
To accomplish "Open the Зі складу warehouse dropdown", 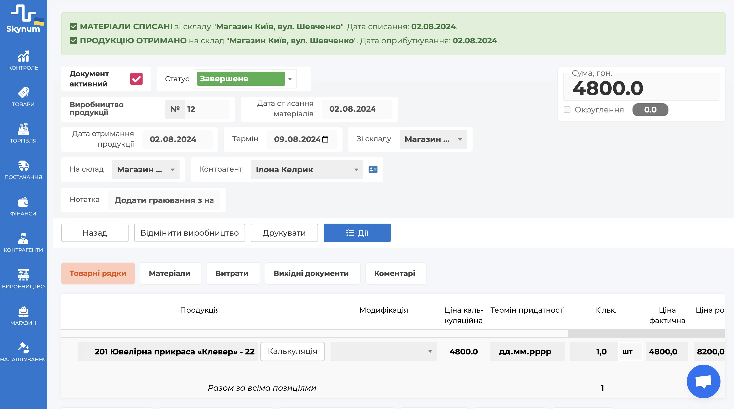I will pos(433,139).
